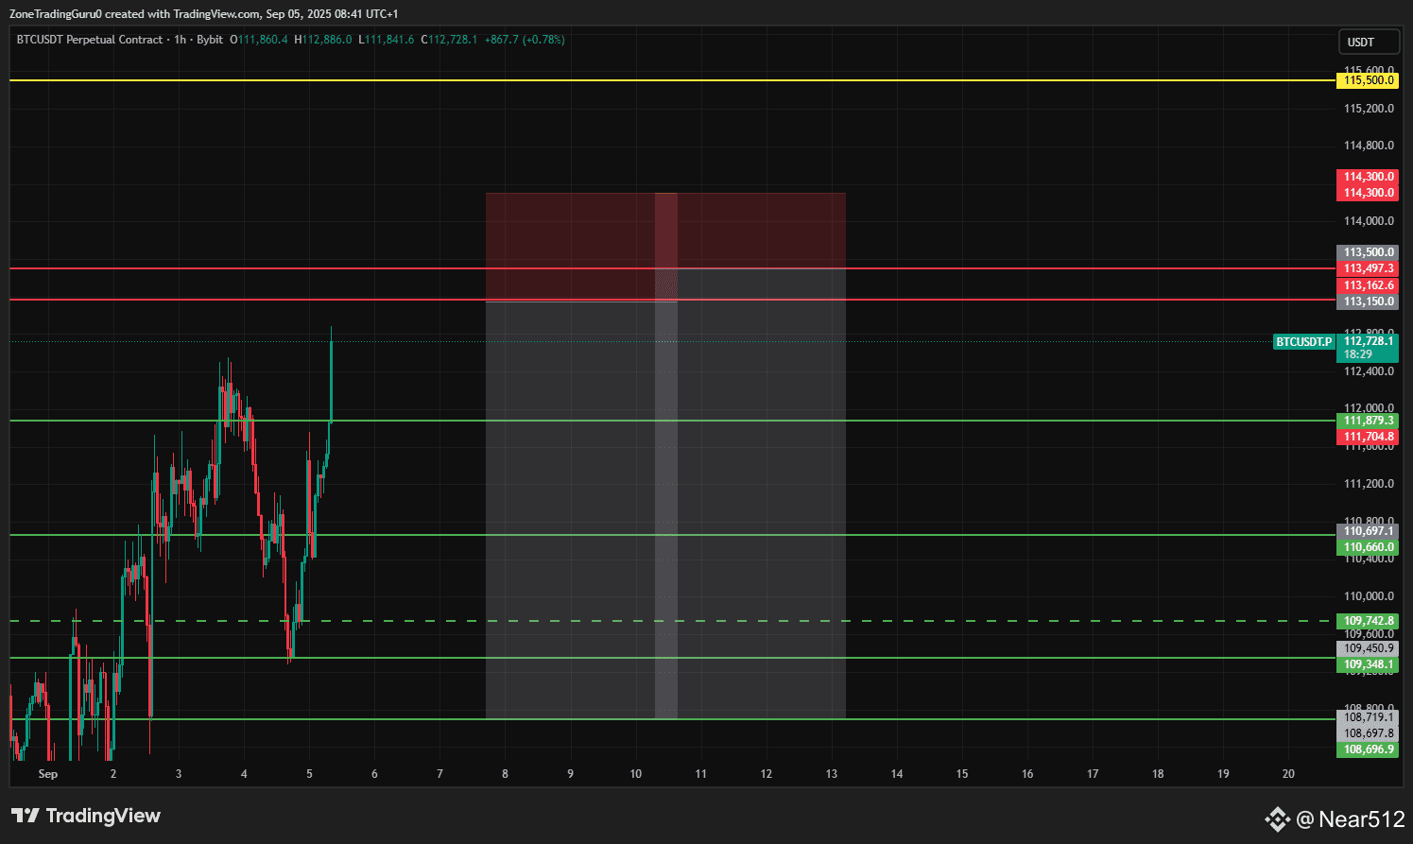
Task: Click the red 111,704.8 price label
Action: click(1368, 437)
